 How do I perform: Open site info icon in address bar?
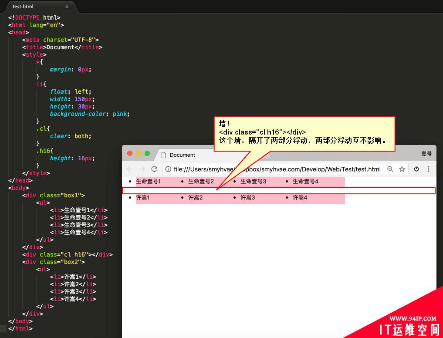click(168, 169)
